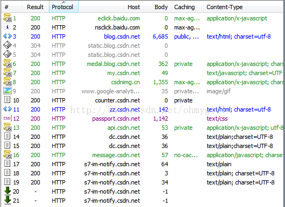Click the HTML document icon for session 11

8,109
